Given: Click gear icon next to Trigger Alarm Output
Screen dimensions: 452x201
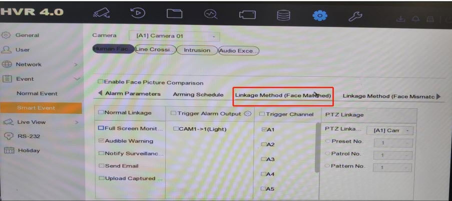Looking at the screenshot, I should pyautogui.click(x=247, y=114).
